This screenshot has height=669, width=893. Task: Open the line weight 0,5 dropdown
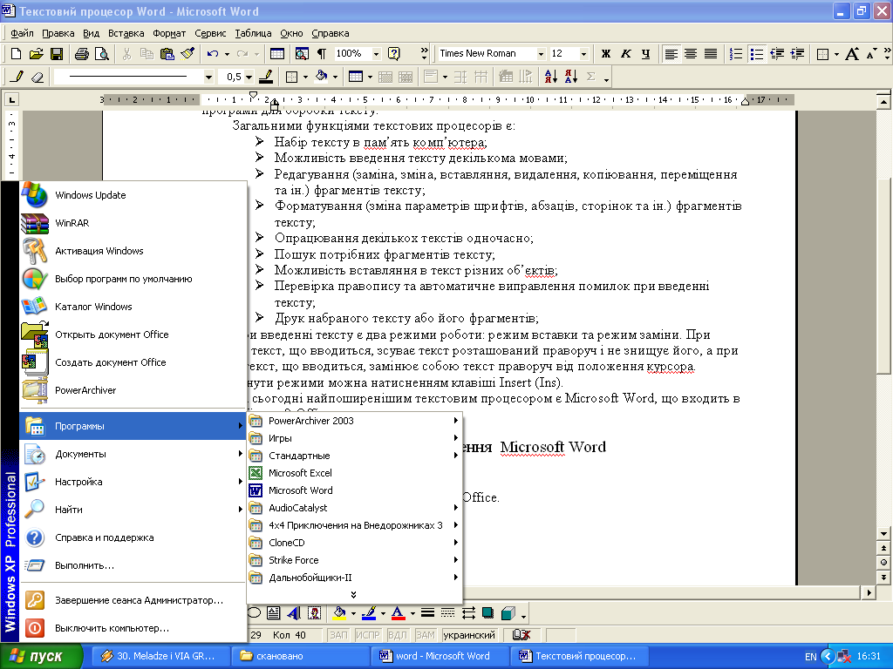250,77
